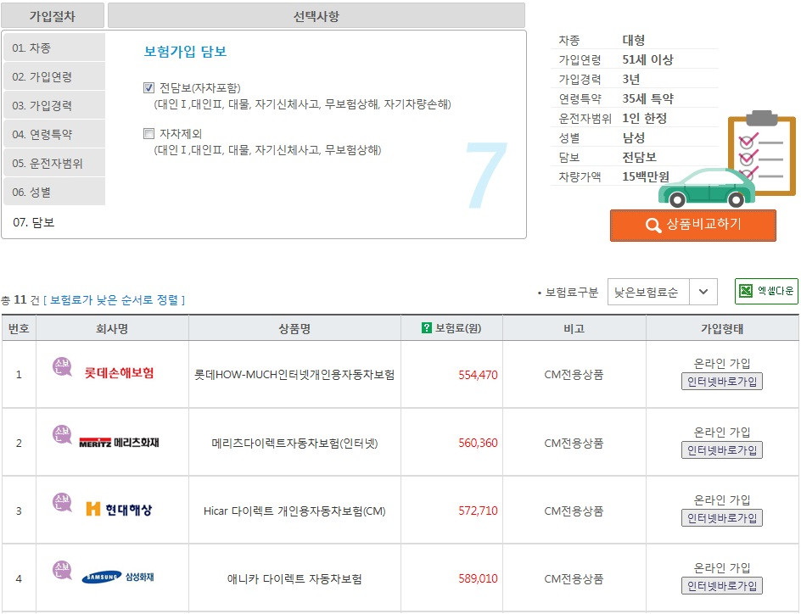801x614 pixels.
Task: Click the summary value 전담보
Action: [639, 157]
